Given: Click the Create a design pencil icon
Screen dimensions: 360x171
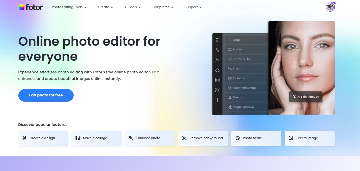Looking at the screenshot, I should [x=24, y=138].
